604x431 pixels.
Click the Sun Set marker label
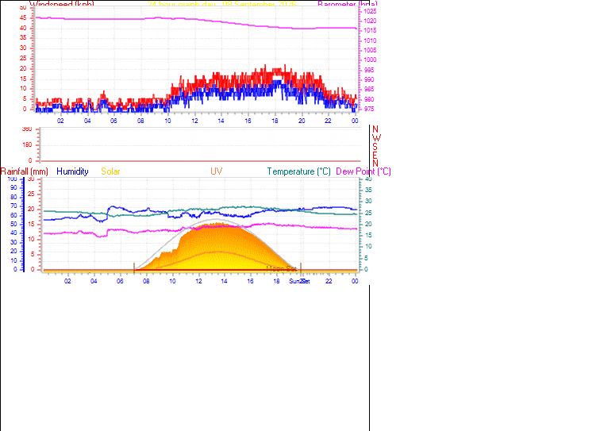click(300, 281)
